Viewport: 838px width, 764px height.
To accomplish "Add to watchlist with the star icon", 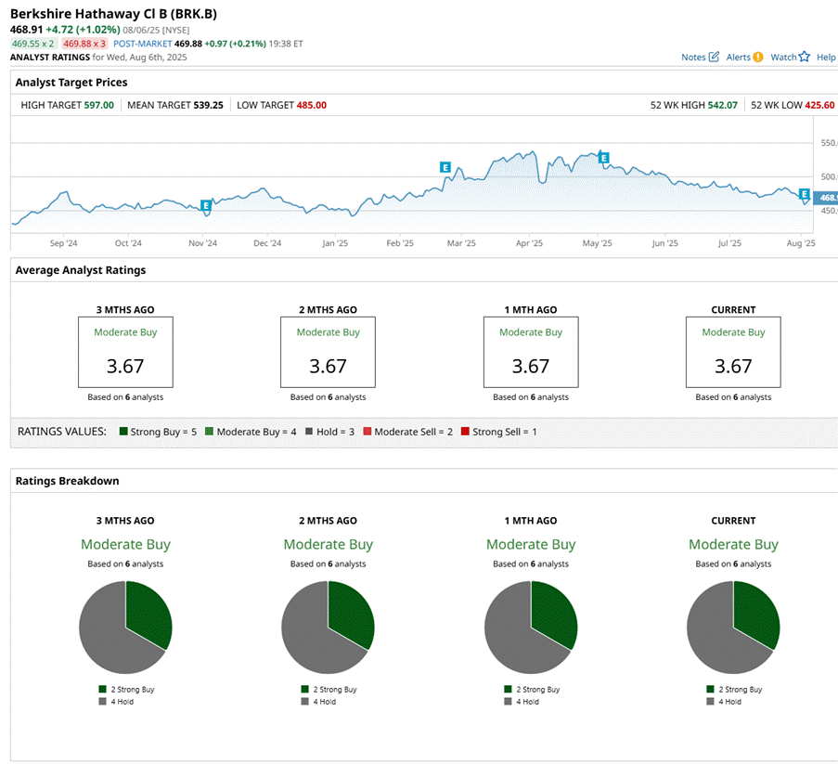I will coord(805,57).
